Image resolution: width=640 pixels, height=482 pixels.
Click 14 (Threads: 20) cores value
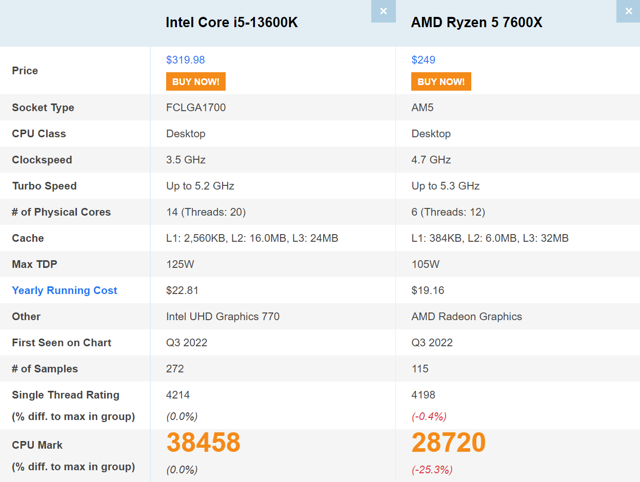206,212
